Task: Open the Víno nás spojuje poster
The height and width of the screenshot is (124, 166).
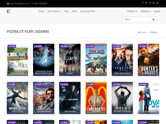Action: click(17, 60)
